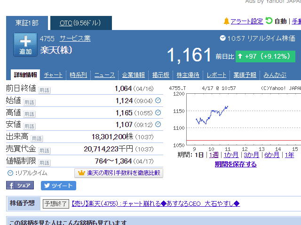Click 用語 badge next to 高値
Image resolution: width=301 pixels, height=225 pixels.
29,114
